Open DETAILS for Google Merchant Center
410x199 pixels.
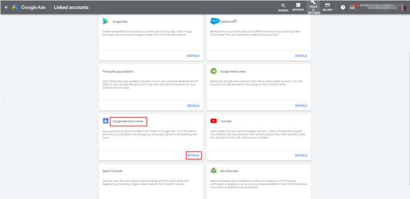193,155
